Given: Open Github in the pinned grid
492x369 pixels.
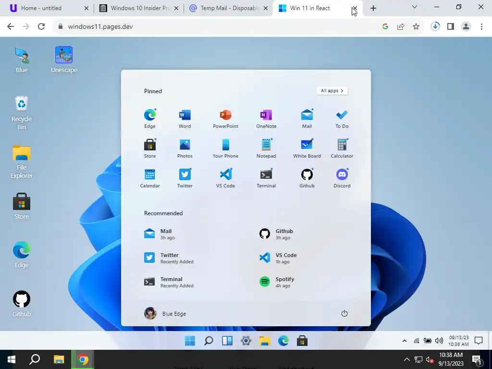Looking at the screenshot, I should [307, 178].
